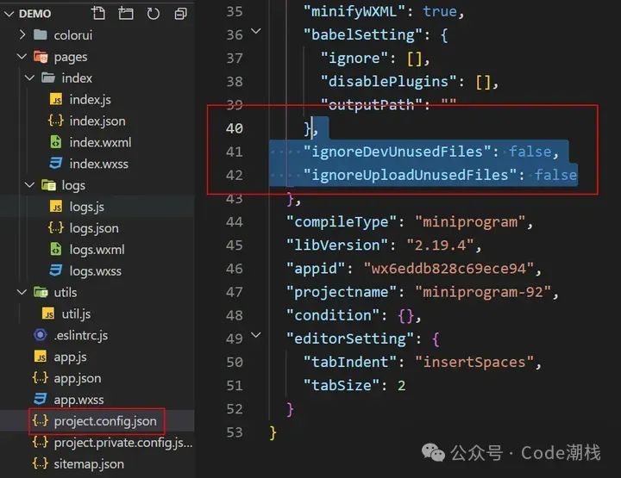Expand the colorui folder chevron
The image size is (621, 478).
[x=22, y=34]
